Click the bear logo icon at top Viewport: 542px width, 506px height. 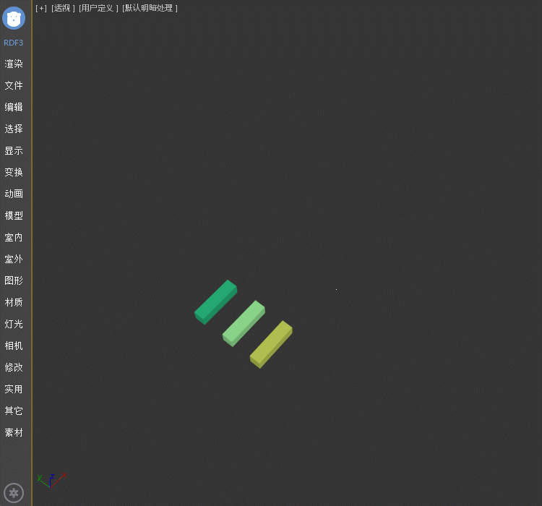tap(14, 17)
